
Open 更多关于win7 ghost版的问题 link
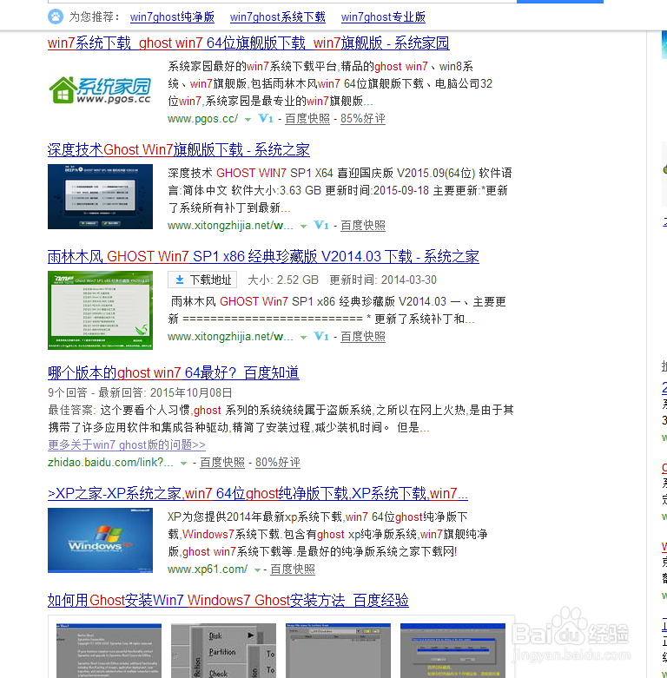coord(127,444)
